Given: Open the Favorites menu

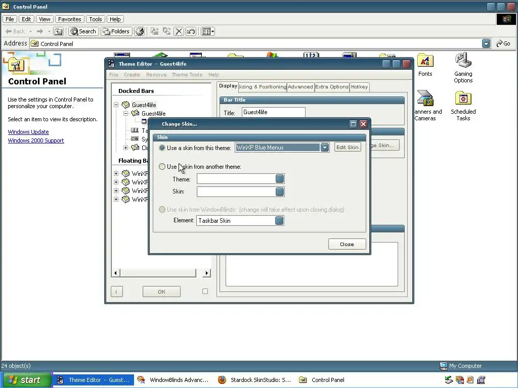Looking at the screenshot, I should click(x=69, y=19).
